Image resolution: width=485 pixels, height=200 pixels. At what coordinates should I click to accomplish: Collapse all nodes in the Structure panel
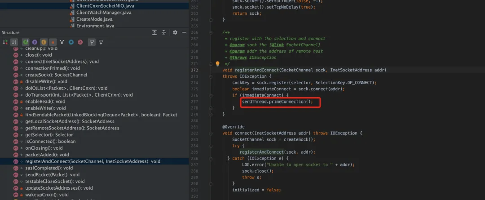[x=163, y=32]
